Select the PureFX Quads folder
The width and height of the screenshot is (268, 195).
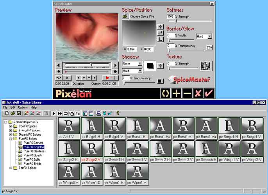coord(33,156)
